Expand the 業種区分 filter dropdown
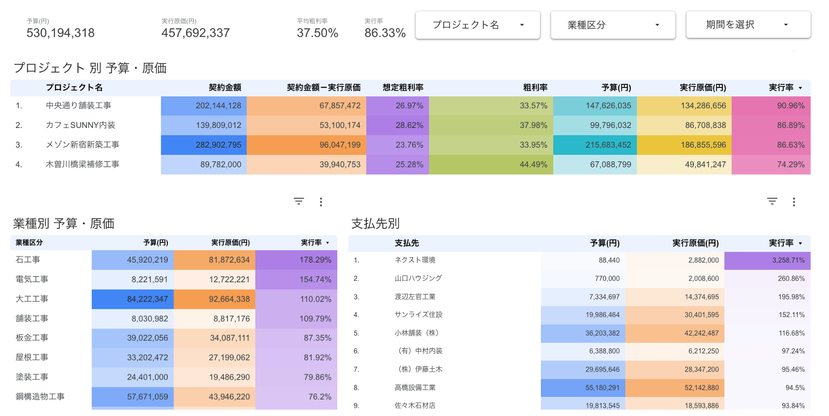This screenshot has width=829, height=416. coord(613,25)
